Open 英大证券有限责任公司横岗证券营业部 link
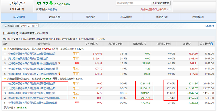217x111 pixels. [x=28, y=58]
